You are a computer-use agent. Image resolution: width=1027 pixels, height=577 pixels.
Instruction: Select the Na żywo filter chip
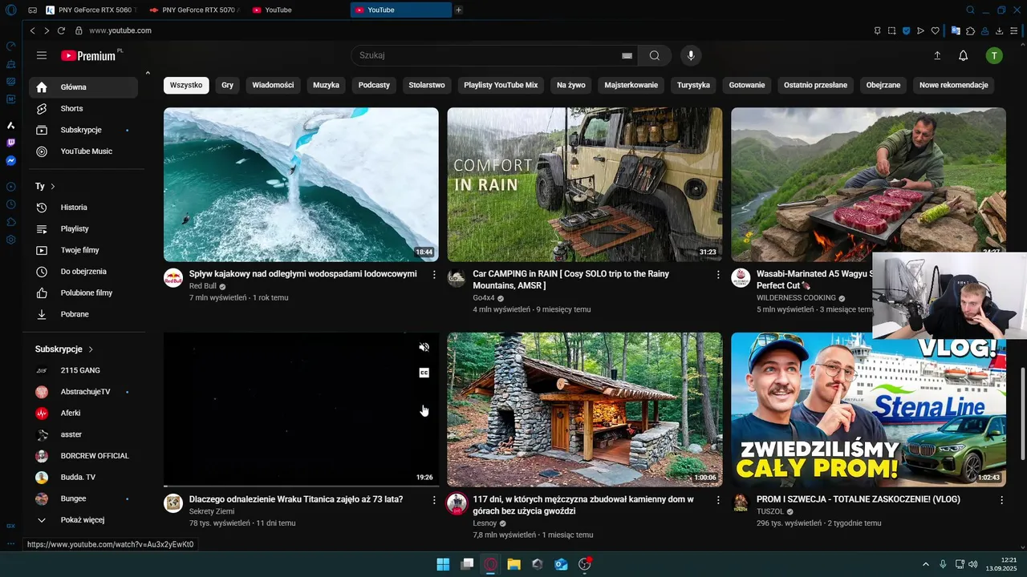[571, 85]
